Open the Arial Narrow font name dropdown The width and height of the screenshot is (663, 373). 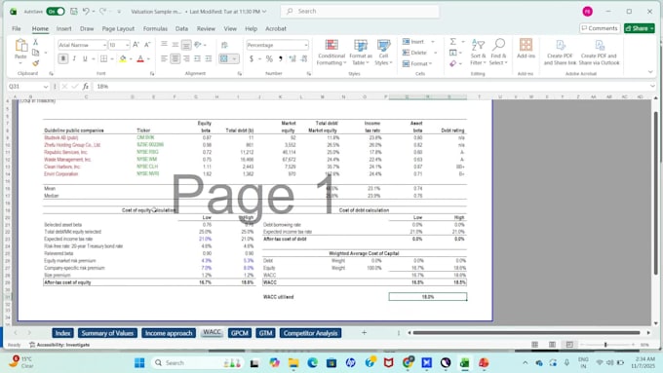pos(104,45)
